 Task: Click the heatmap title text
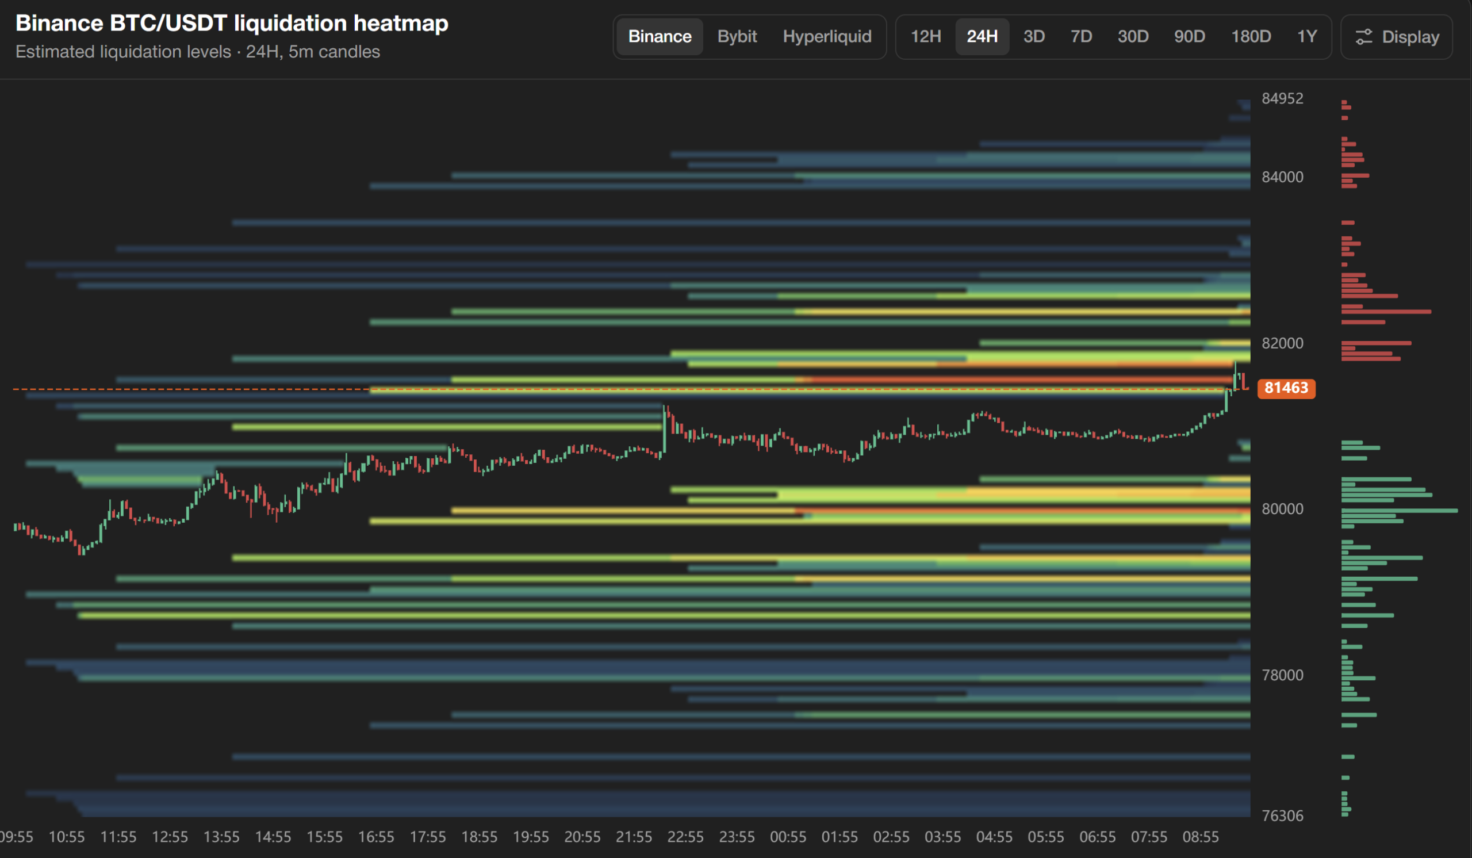(232, 23)
